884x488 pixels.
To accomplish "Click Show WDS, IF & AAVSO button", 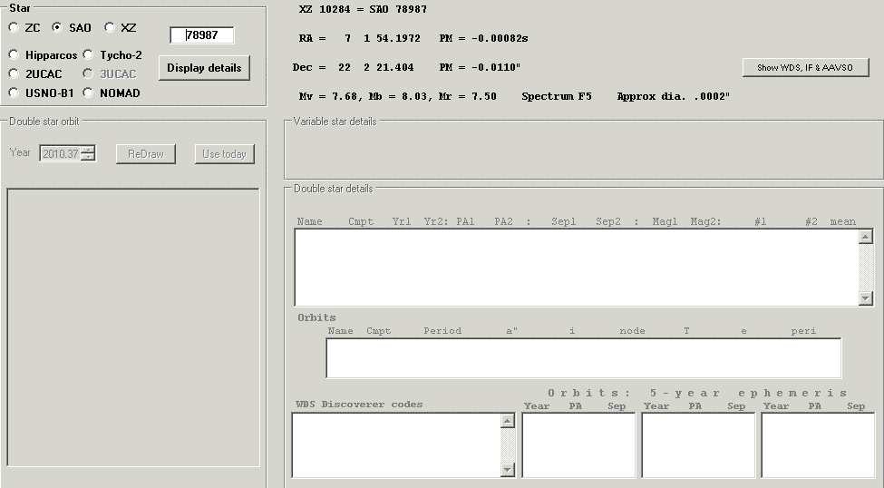I will point(805,67).
